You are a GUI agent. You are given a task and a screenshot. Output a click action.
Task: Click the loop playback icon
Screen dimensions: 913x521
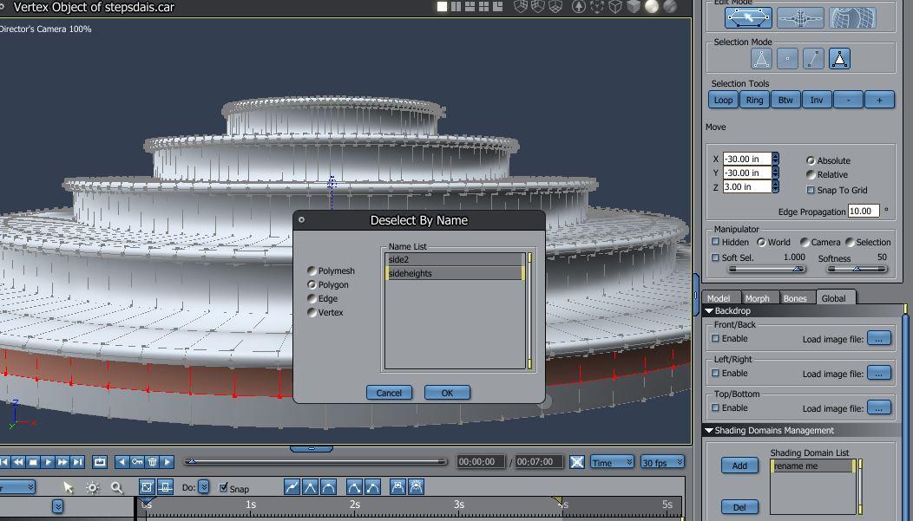(100, 462)
